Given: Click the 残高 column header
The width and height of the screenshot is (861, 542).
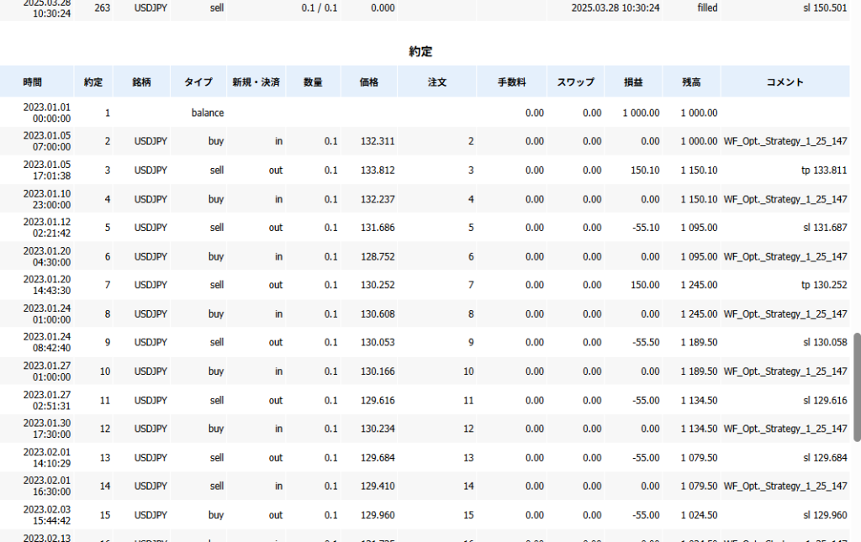Looking at the screenshot, I should [691, 82].
